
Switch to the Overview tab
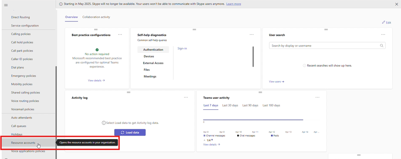point(71,17)
